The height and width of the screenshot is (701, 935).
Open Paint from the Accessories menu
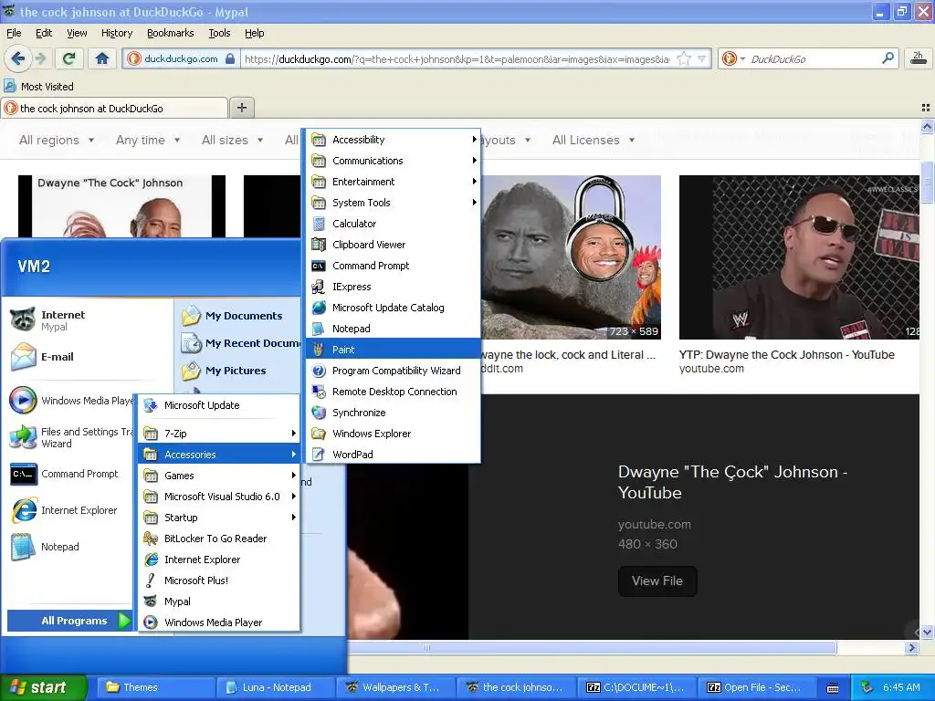coord(393,350)
